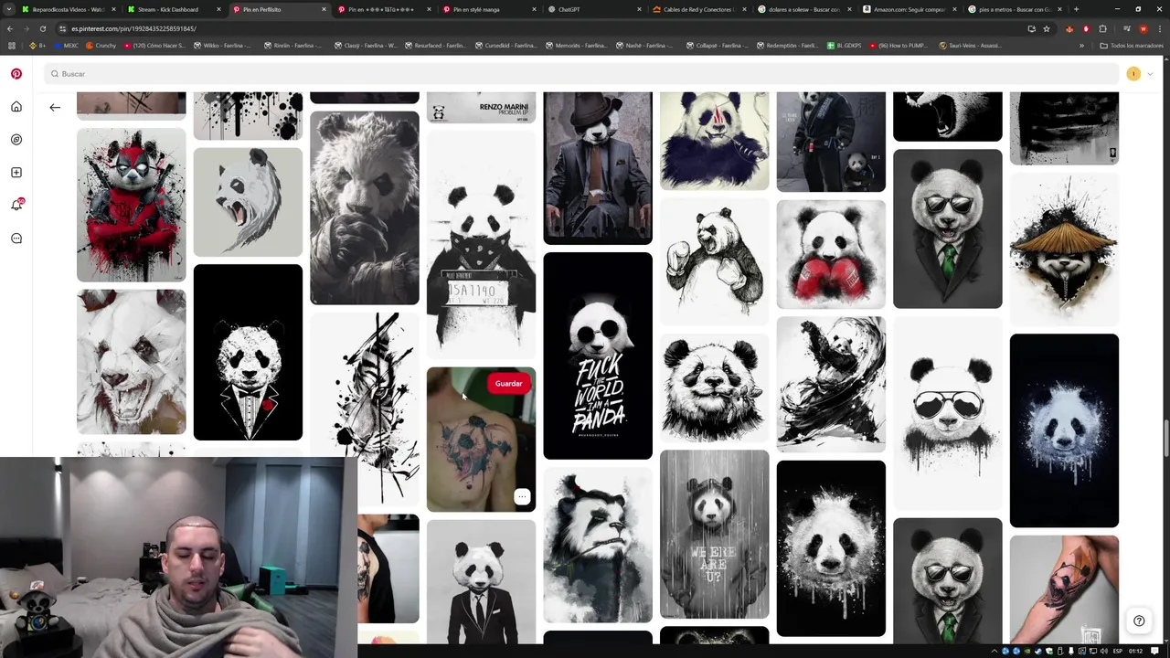Open the clock showing 01:12

point(1135,651)
